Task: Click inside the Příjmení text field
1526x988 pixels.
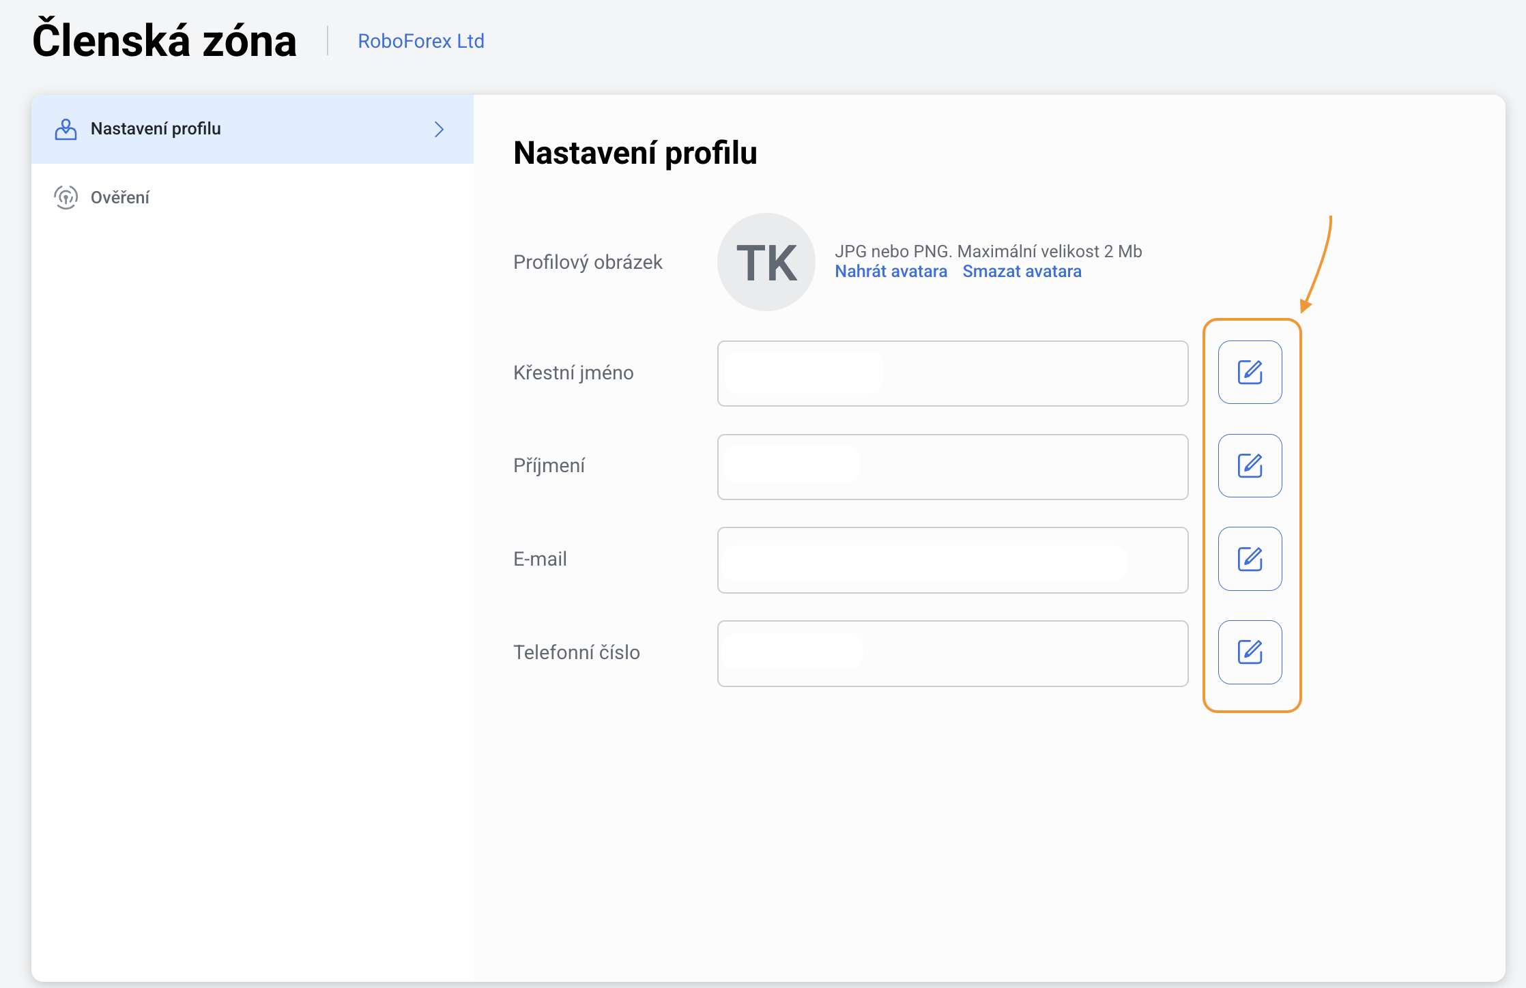Action: click(952, 467)
